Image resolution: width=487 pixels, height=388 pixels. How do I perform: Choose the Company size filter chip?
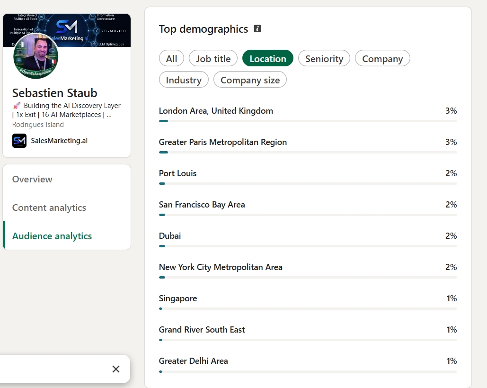click(250, 80)
